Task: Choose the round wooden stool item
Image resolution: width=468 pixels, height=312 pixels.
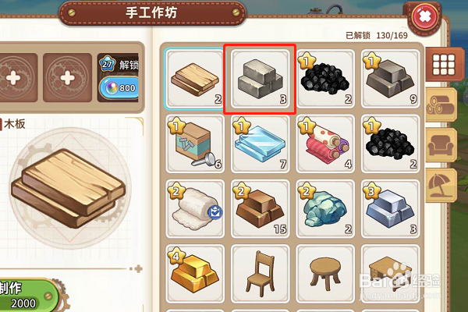Action: [325, 274]
